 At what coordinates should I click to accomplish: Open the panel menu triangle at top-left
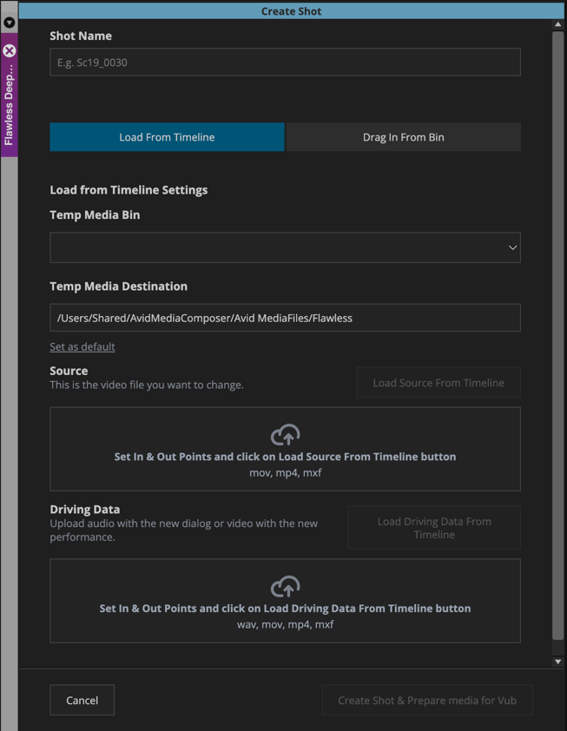[10, 23]
